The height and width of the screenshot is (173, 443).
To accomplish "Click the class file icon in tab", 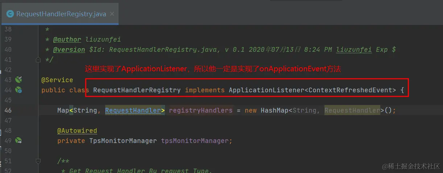I will (x=10, y=14).
